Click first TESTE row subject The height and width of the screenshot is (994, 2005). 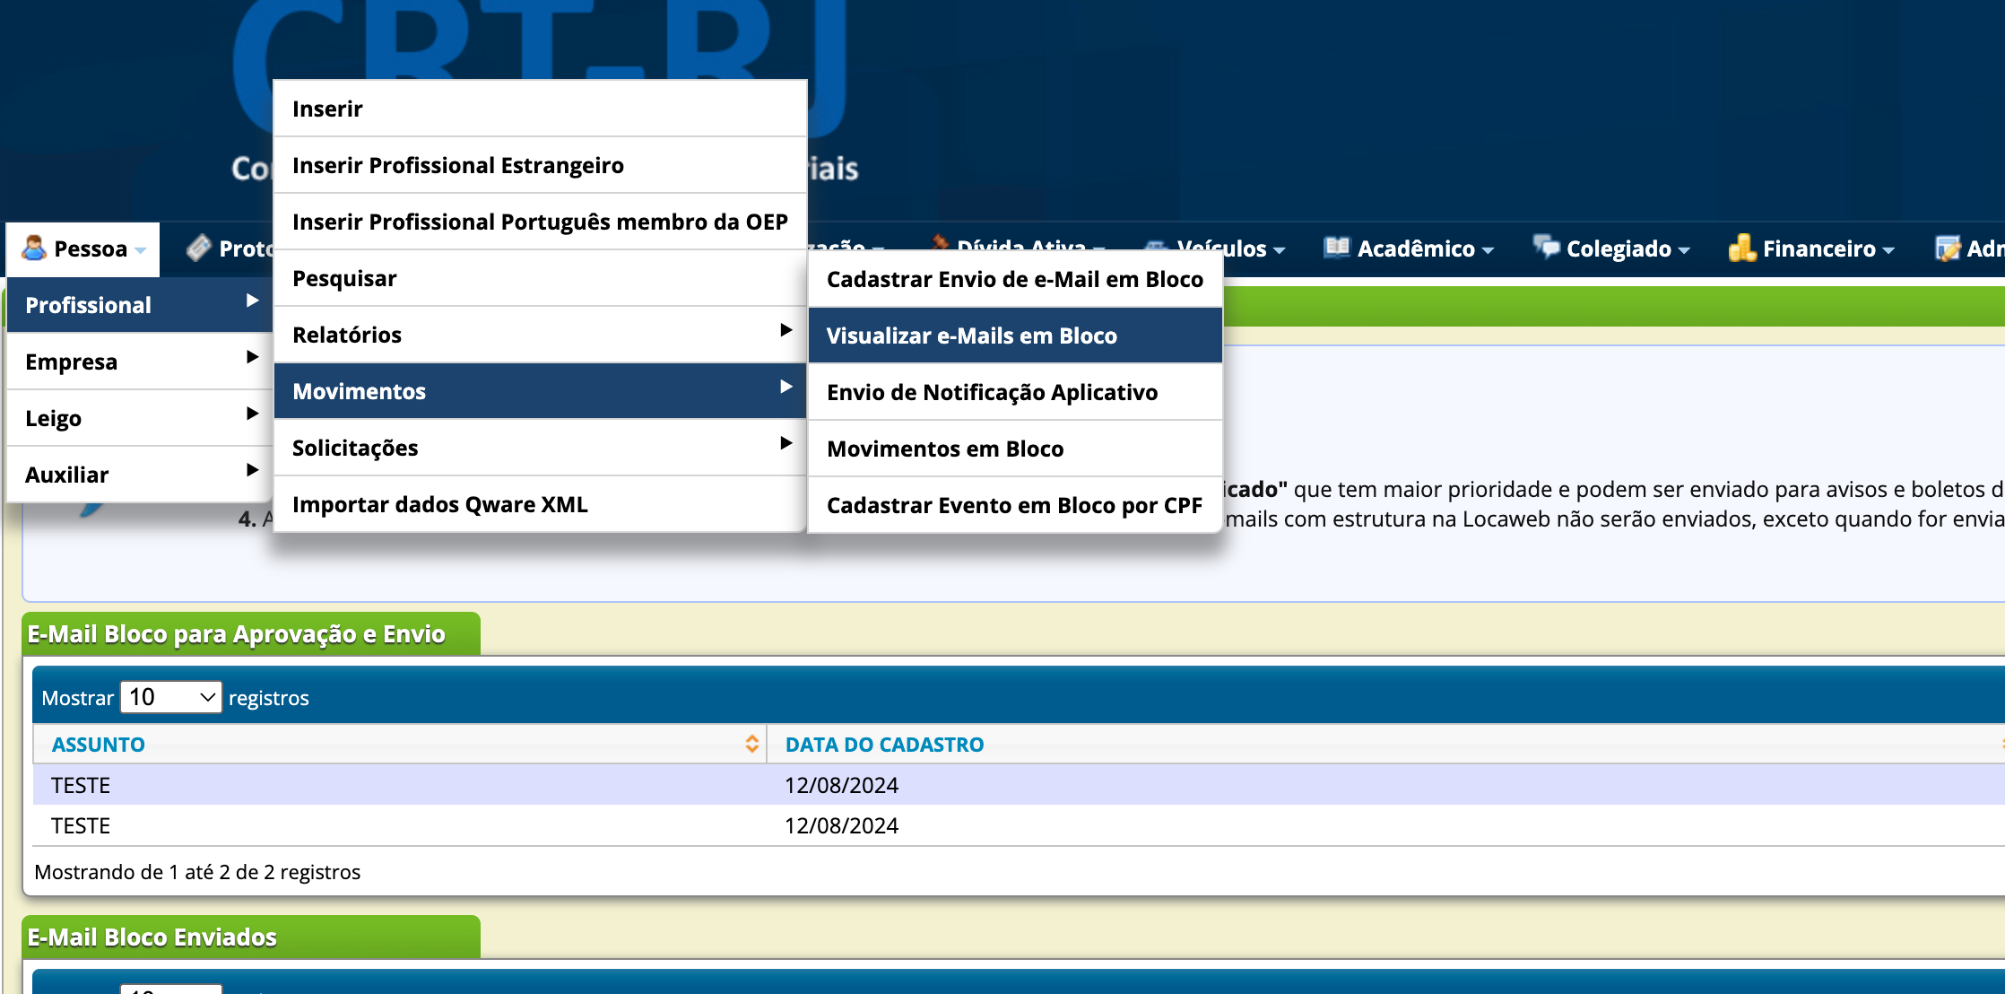[x=81, y=785]
